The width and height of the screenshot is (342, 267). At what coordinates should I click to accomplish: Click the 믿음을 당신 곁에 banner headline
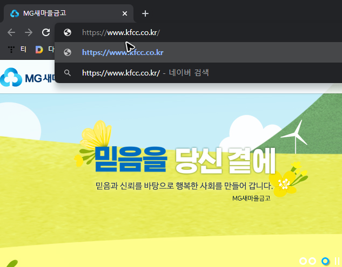coord(185,160)
